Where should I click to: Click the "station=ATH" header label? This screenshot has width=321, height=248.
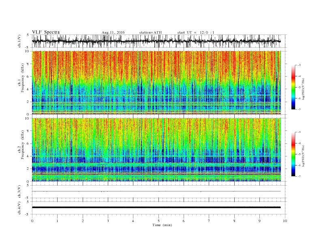(150, 32)
